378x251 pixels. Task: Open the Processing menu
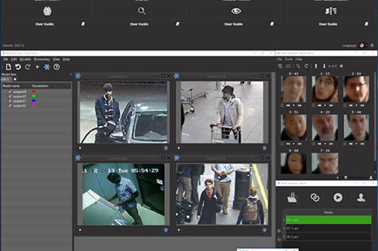[x=42, y=59]
